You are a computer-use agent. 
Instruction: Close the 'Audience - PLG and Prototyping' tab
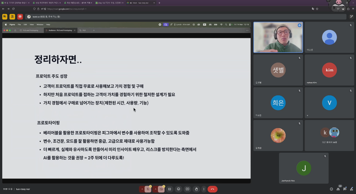coord(75,30)
